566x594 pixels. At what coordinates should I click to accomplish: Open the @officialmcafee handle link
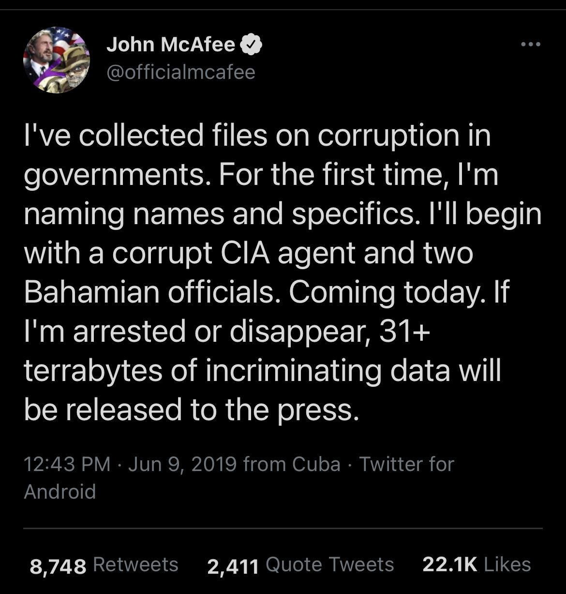pyautogui.click(x=180, y=72)
